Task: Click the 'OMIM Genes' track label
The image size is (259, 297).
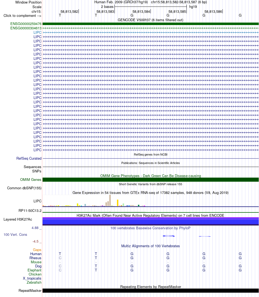Action: coord(31,180)
